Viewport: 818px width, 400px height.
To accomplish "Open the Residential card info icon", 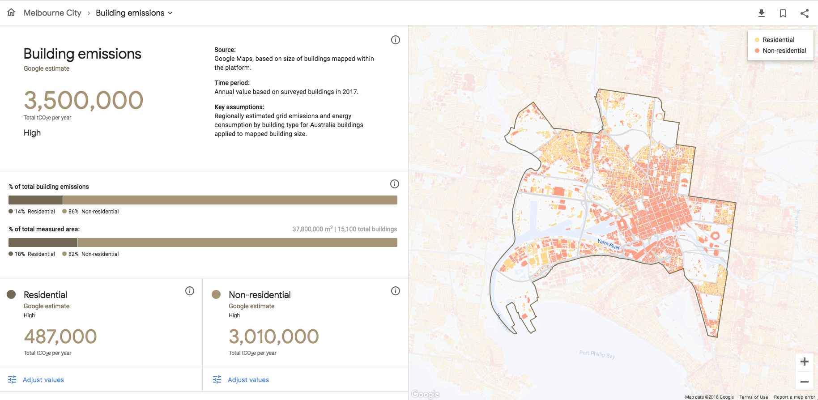I will coord(190,291).
